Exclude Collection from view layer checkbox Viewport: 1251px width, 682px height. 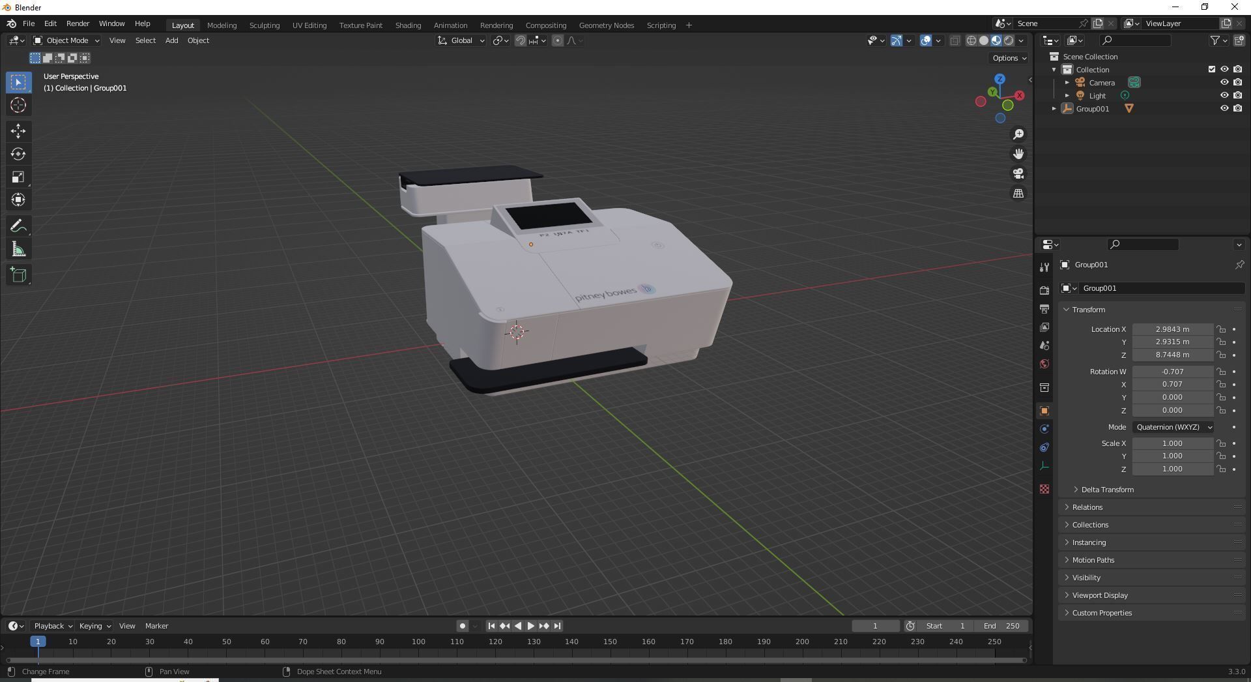(1212, 69)
